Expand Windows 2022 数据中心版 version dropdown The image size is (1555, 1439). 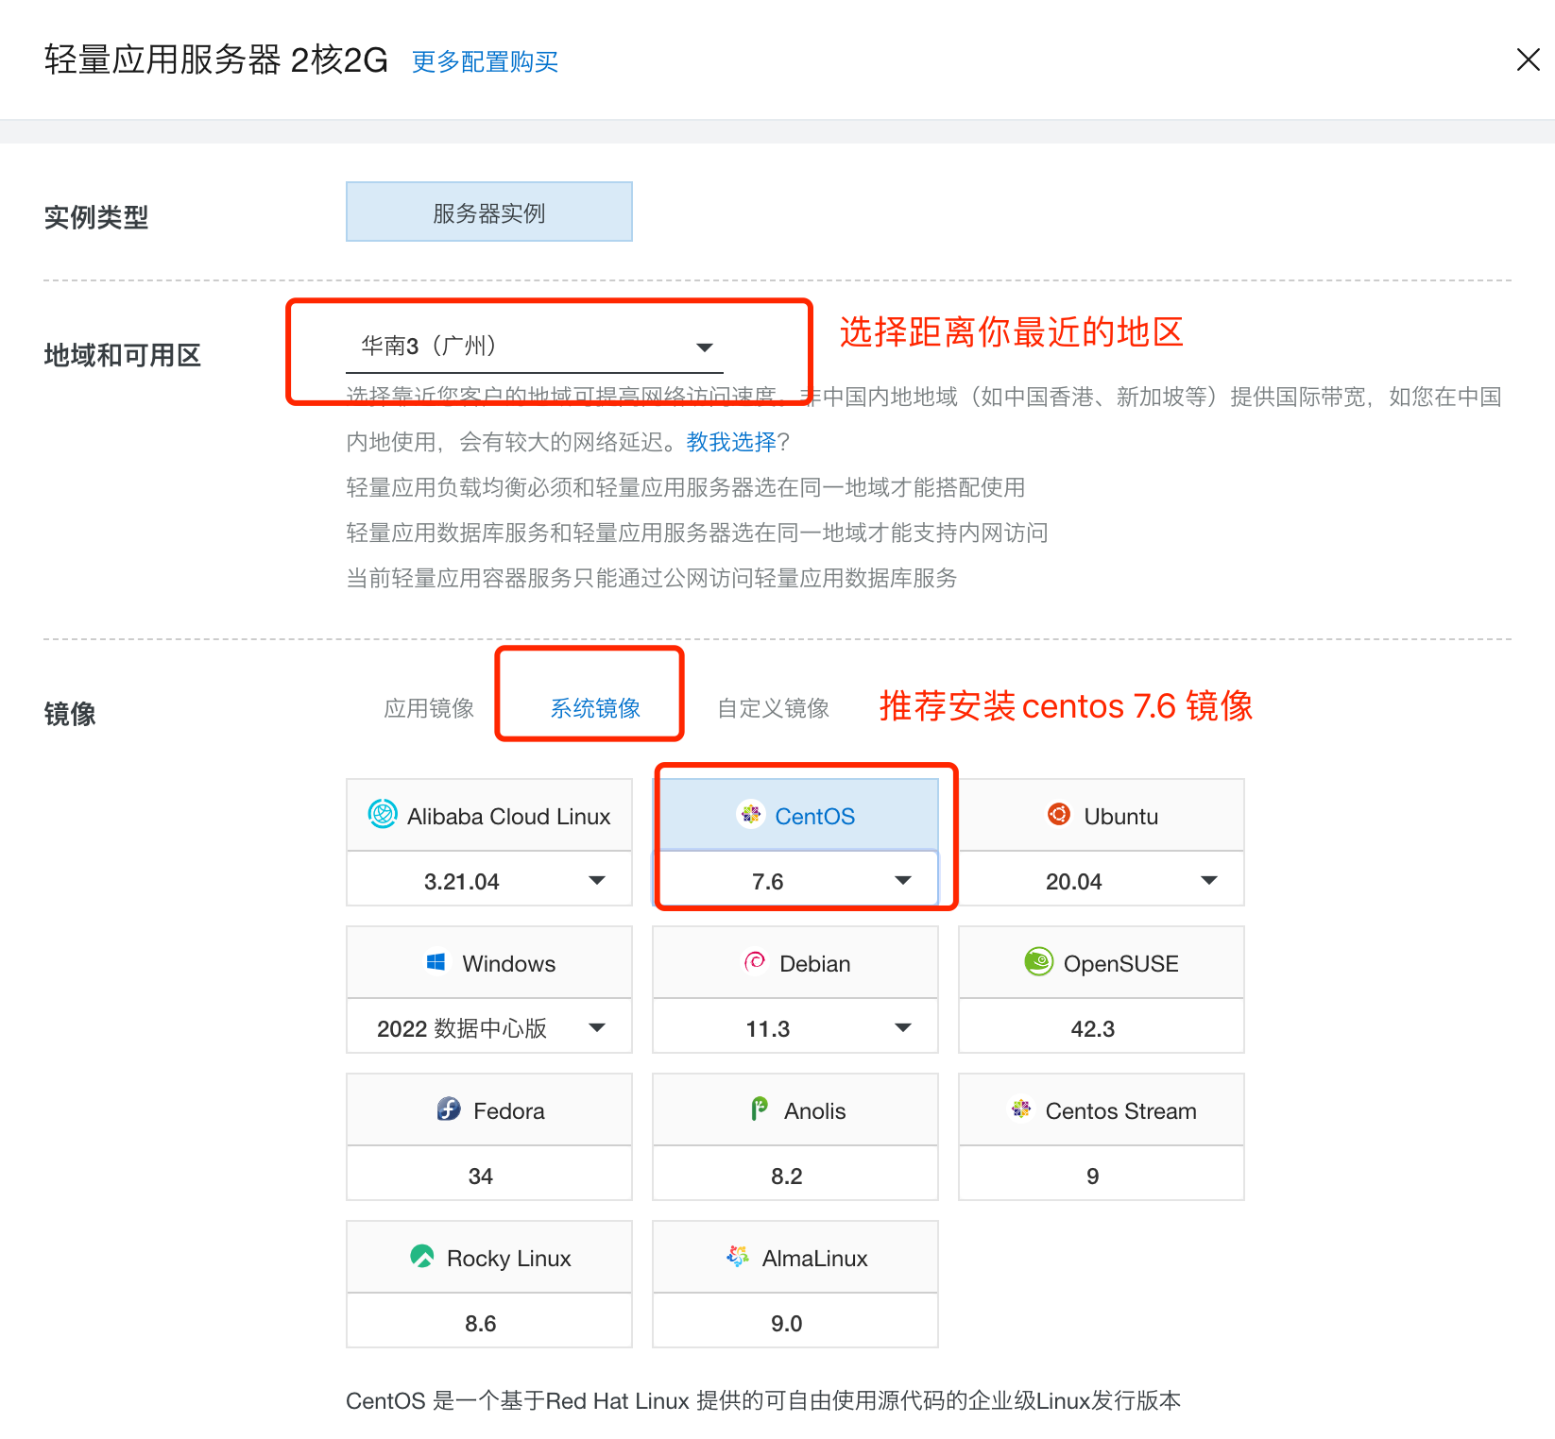[489, 1028]
